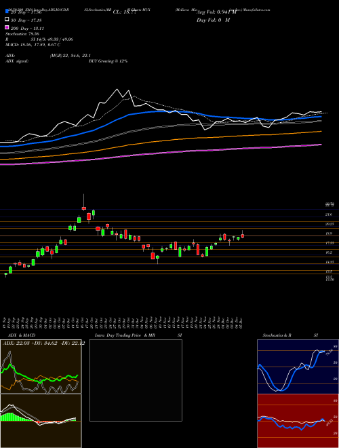Click the empty Intra Day Trading chart box
Viewport: 339px width, 448px height.
click(136, 380)
